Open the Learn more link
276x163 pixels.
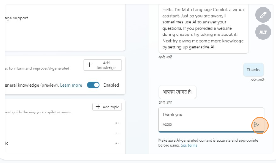click(x=71, y=85)
